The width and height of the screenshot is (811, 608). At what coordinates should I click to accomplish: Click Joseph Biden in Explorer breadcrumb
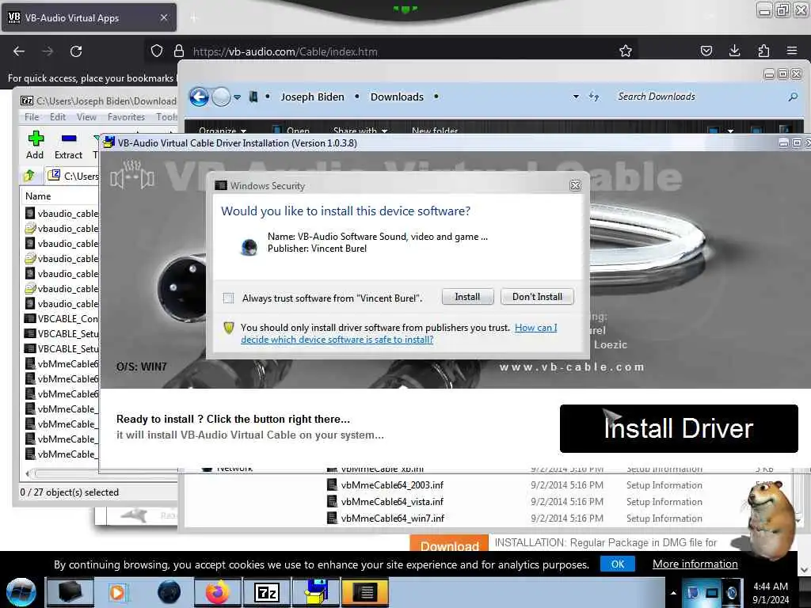pyautogui.click(x=312, y=97)
